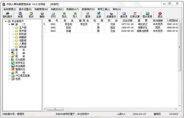
Task: Click the 修改 edit icon
Action: tap(31, 15)
